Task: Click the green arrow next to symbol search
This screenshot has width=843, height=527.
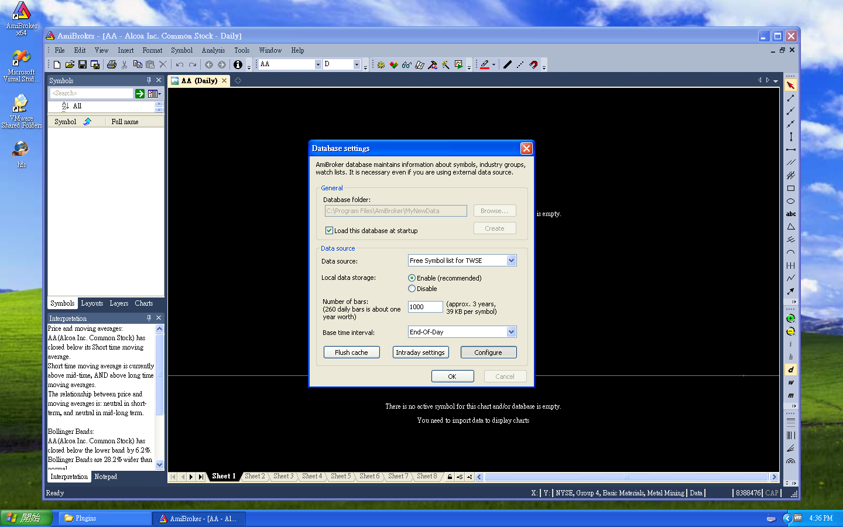Action: pyautogui.click(x=140, y=94)
